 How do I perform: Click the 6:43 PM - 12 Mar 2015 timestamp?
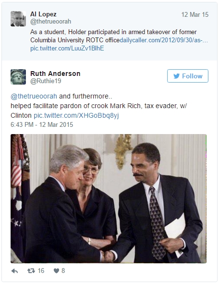point(42,124)
